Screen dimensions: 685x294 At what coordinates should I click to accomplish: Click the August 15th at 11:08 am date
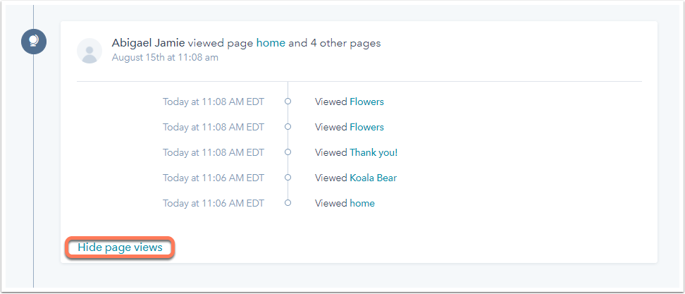point(165,57)
